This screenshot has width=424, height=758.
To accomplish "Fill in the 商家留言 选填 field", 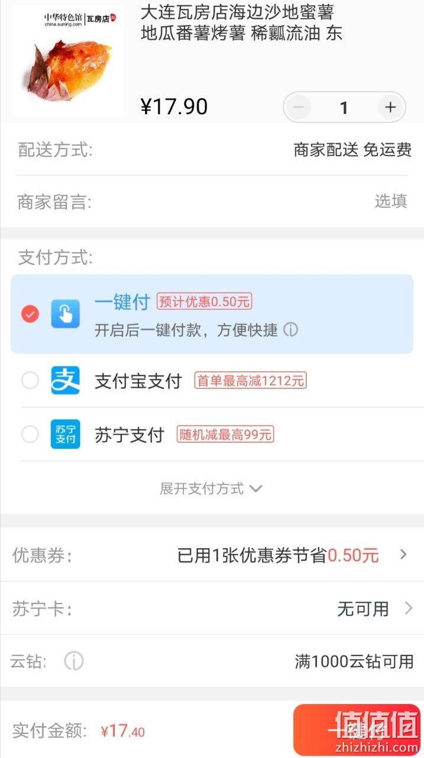I will pos(212,202).
